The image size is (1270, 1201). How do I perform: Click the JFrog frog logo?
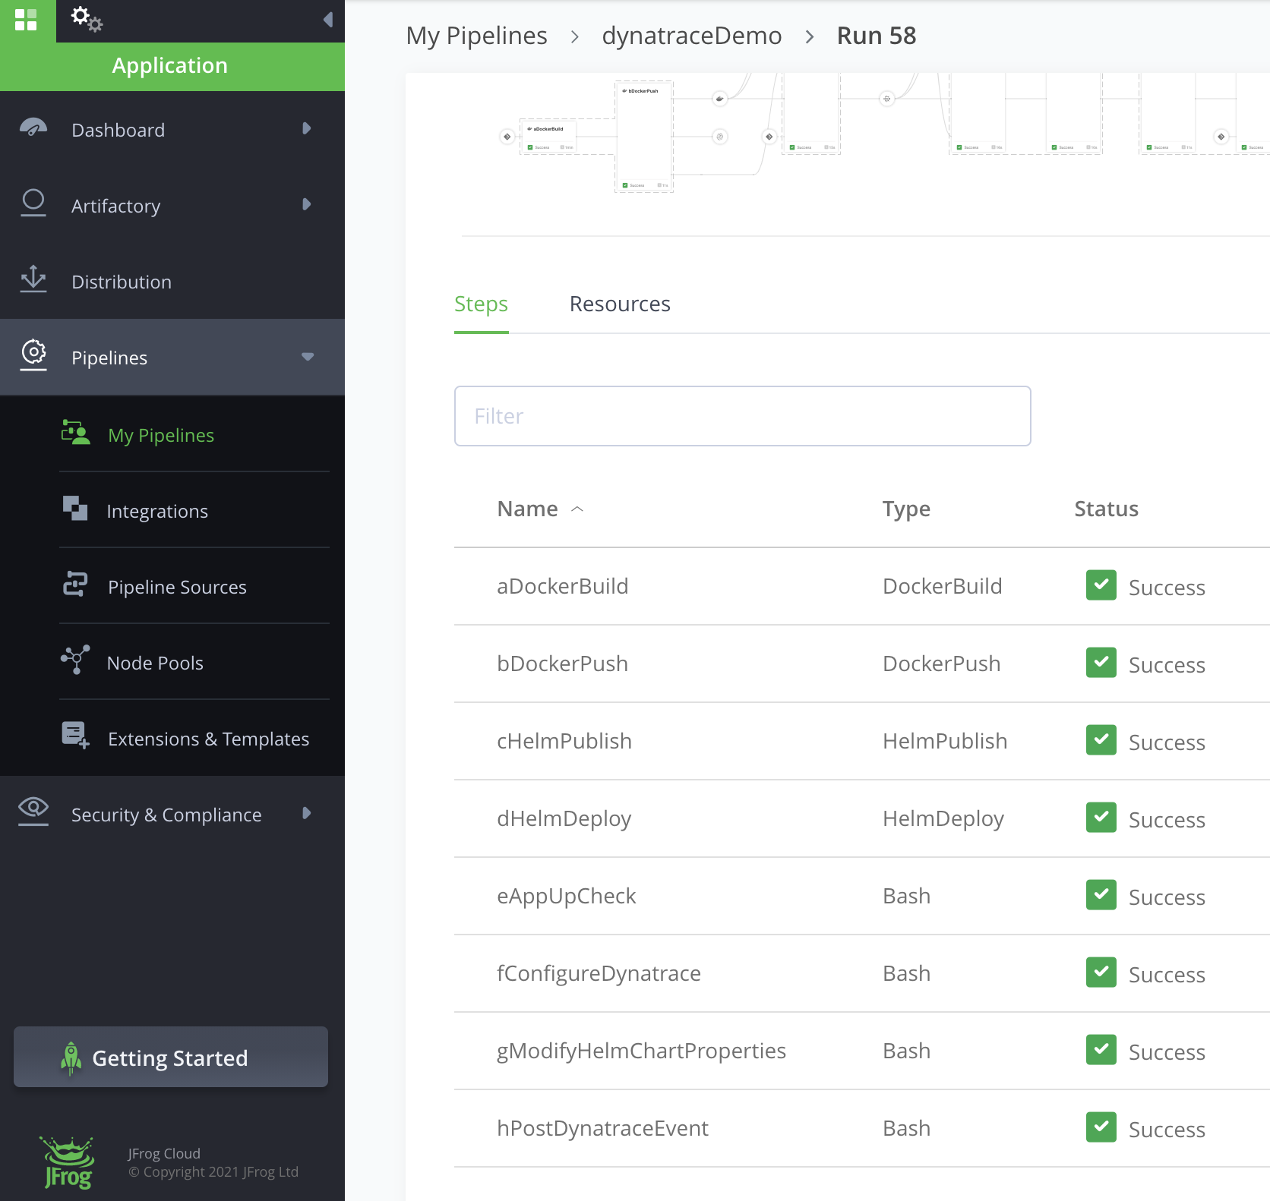(x=68, y=1162)
